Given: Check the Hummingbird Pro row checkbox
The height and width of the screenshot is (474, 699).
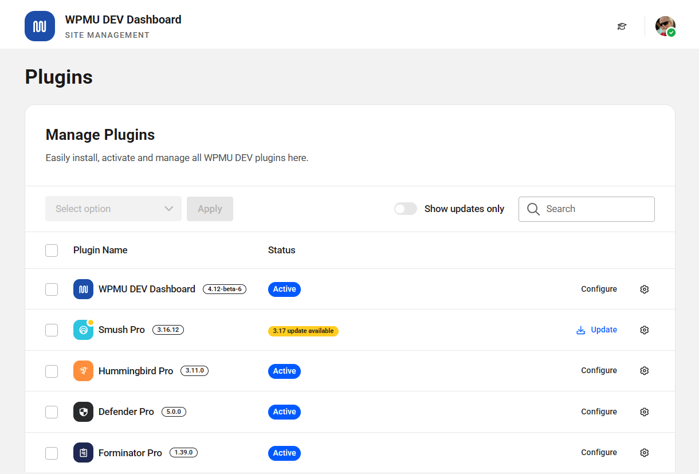Looking at the screenshot, I should tap(52, 371).
